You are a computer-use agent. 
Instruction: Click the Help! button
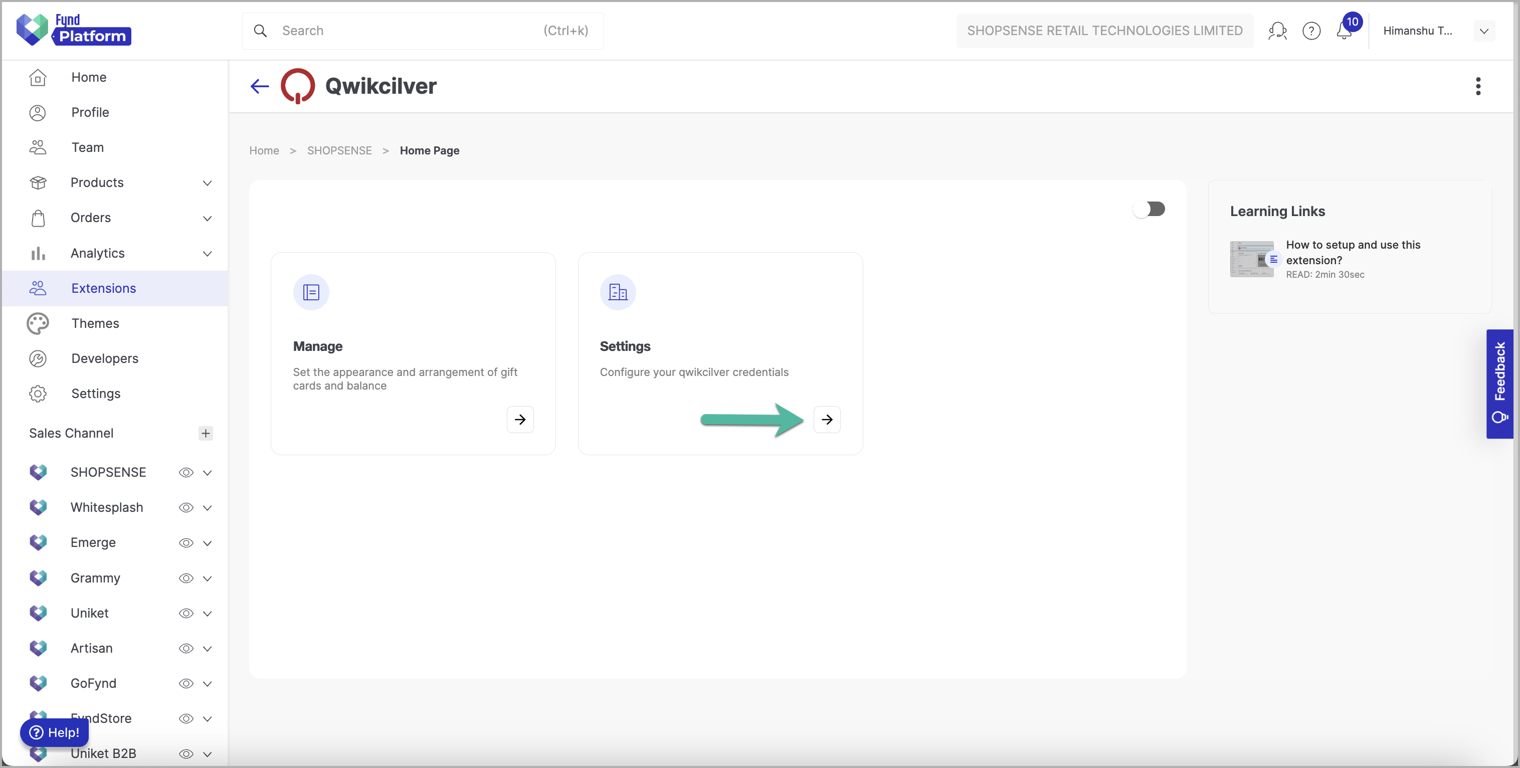[x=54, y=732]
